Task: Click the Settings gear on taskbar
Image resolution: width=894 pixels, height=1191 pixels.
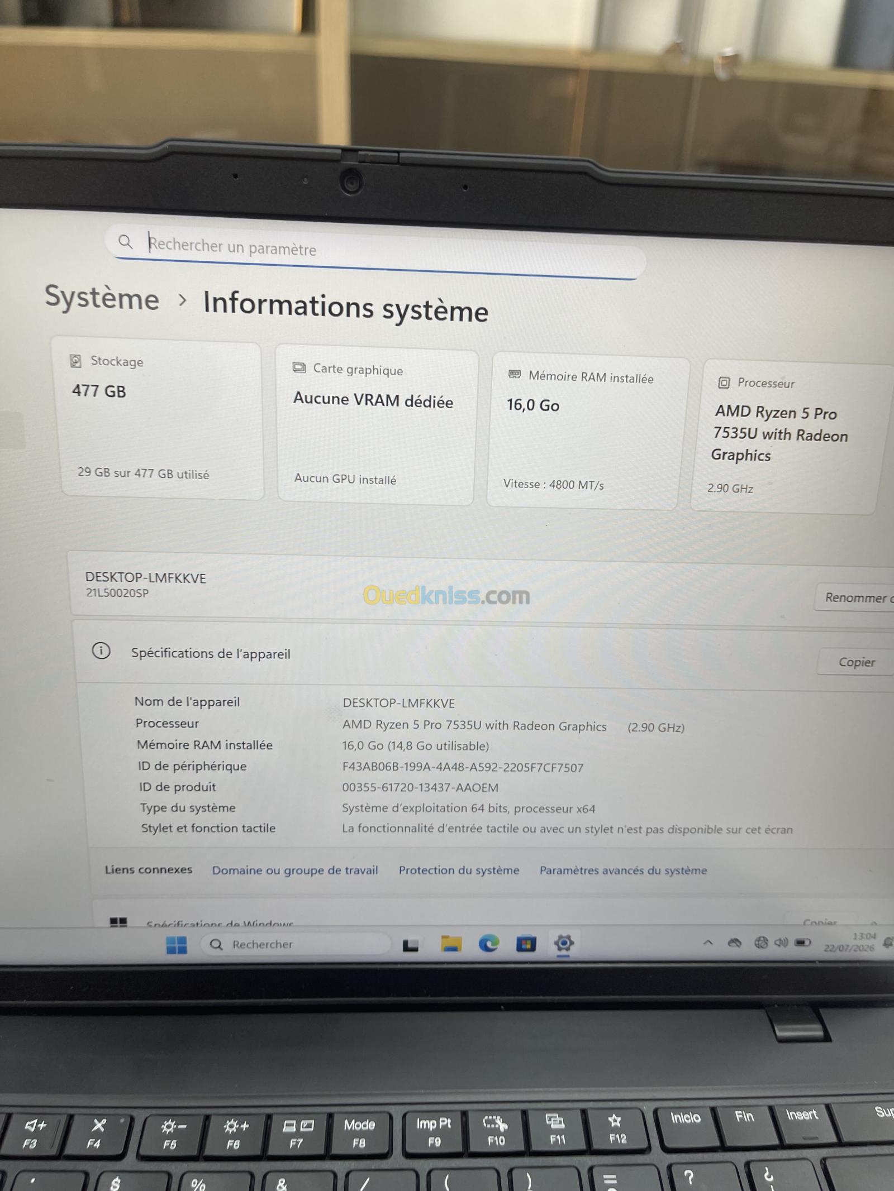Action: [563, 943]
